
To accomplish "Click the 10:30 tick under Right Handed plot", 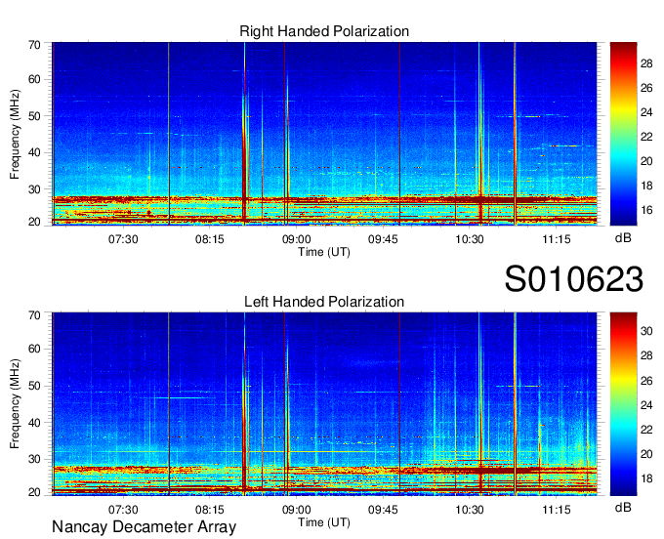I will pyautogui.click(x=470, y=239).
